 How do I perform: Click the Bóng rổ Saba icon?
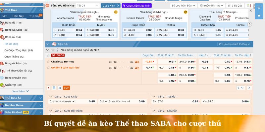(2, 63)
